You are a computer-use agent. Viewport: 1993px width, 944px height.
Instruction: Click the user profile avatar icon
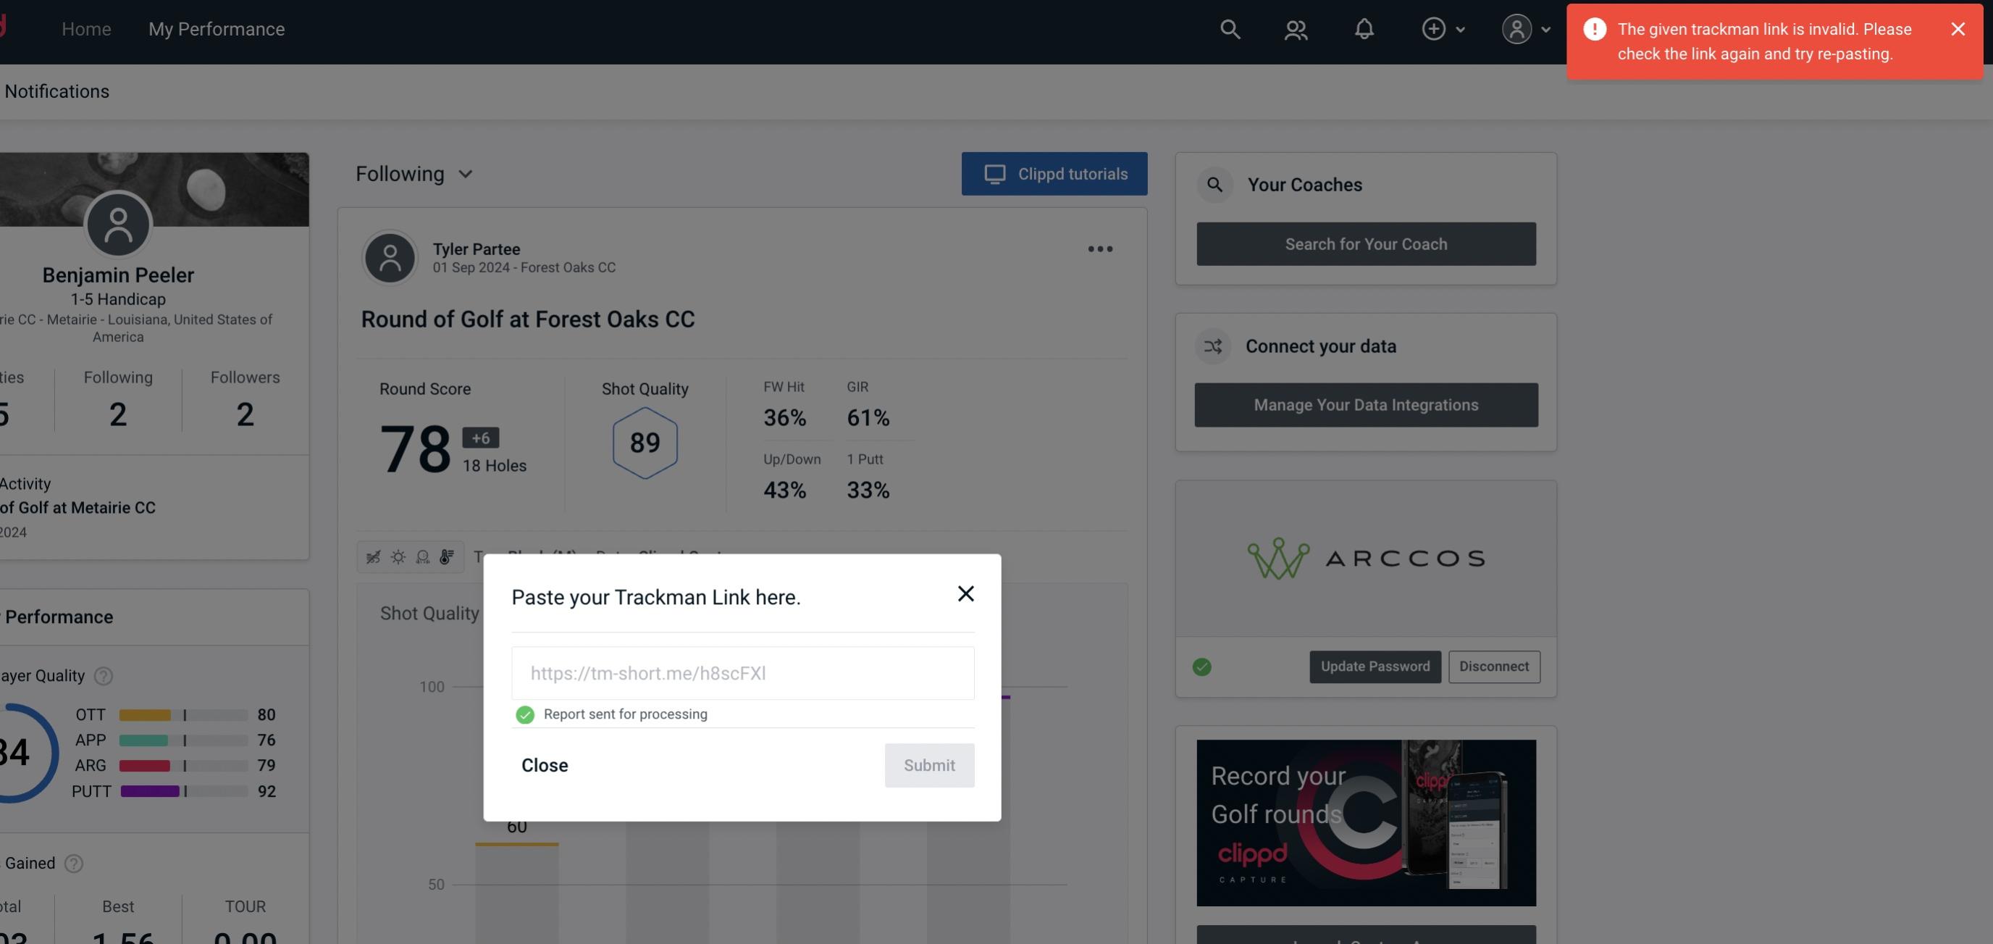point(1515,28)
